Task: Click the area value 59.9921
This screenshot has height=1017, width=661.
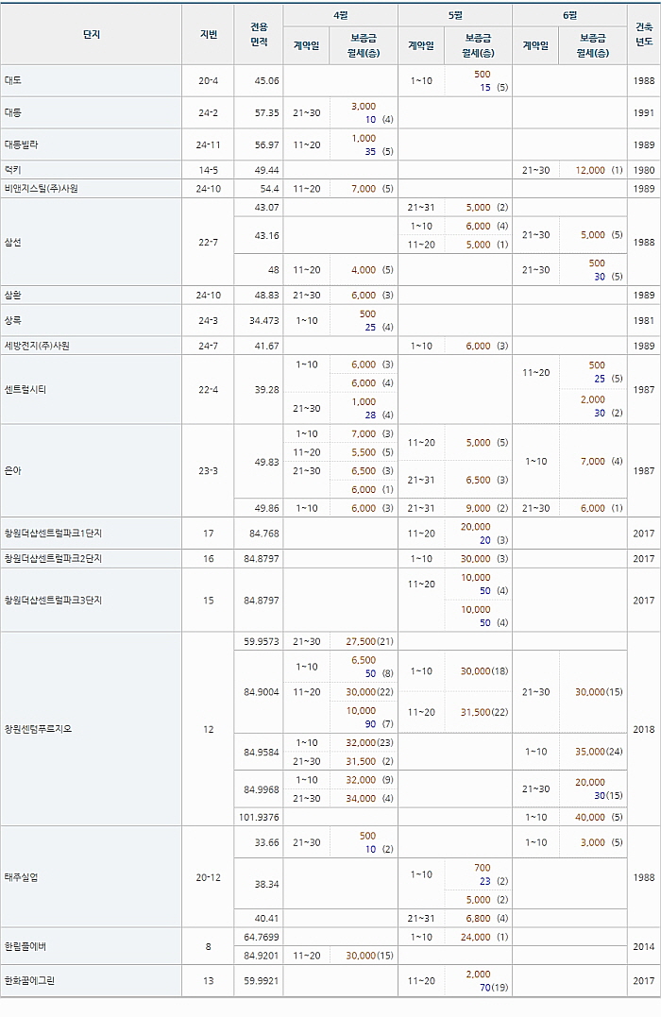Action: tap(262, 981)
